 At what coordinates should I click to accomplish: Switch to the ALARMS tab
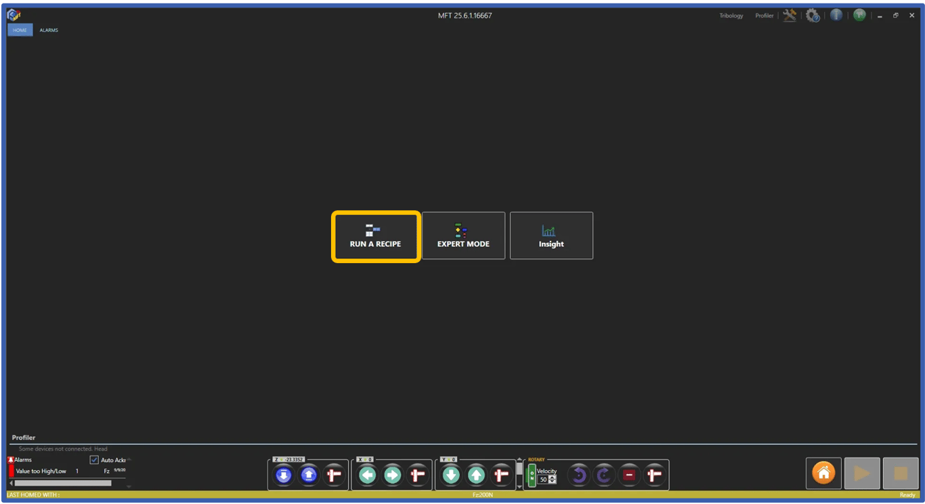coord(48,30)
